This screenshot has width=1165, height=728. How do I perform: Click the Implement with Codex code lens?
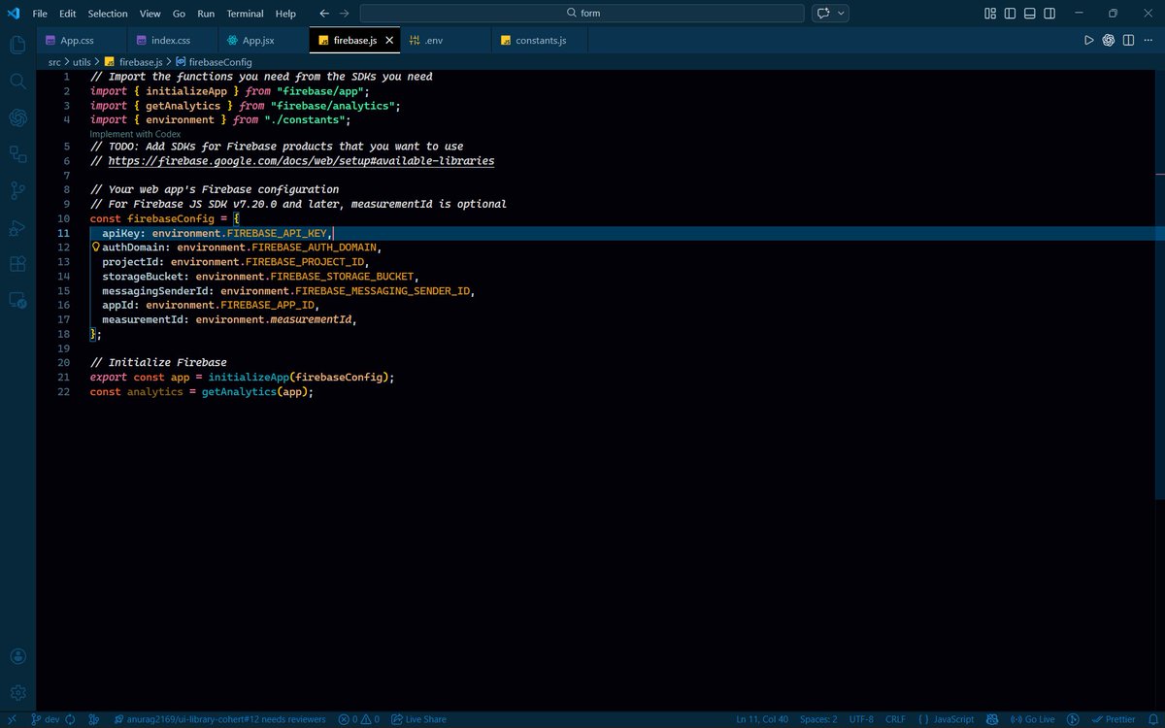pyautogui.click(x=135, y=134)
